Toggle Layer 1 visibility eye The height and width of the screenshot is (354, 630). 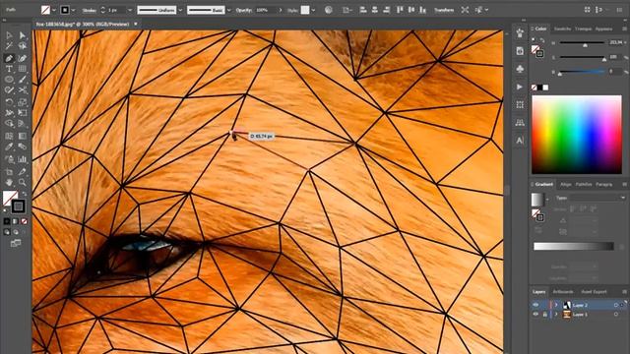[535, 315]
